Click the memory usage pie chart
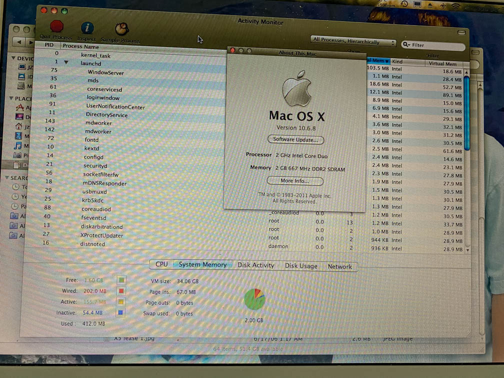Image resolution: width=504 pixels, height=378 pixels. pyautogui.click(x=254, y=299)
